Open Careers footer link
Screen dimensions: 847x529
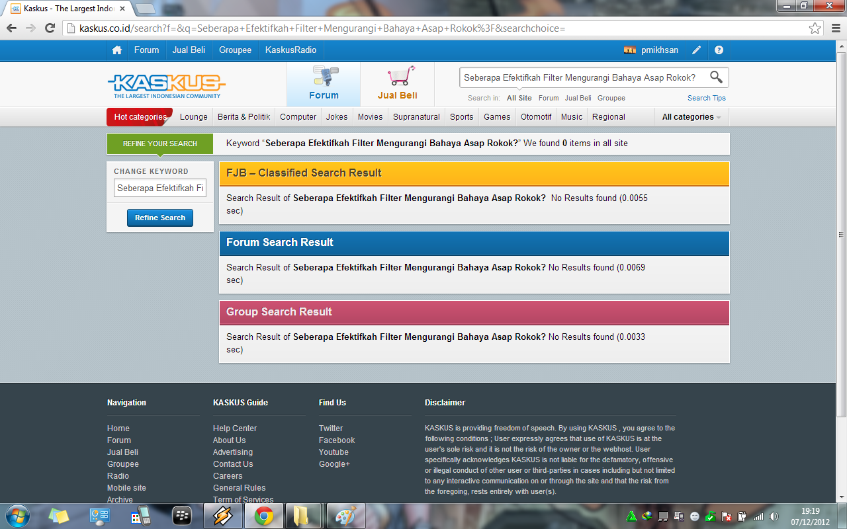pyautogui.click(x=228, y=476)
